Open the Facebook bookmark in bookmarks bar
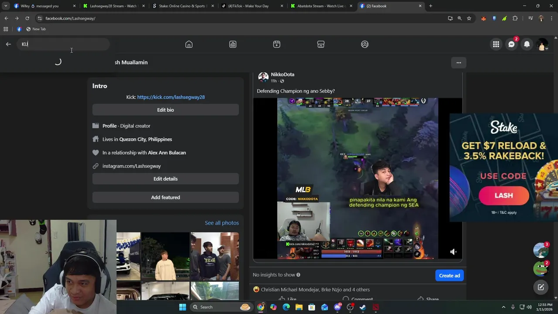The image size is (558, 314). coord(19,29)
